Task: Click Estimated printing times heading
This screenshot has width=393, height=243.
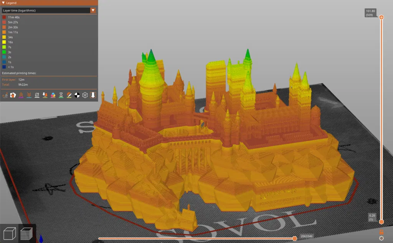Action: [x=19, y=73]
